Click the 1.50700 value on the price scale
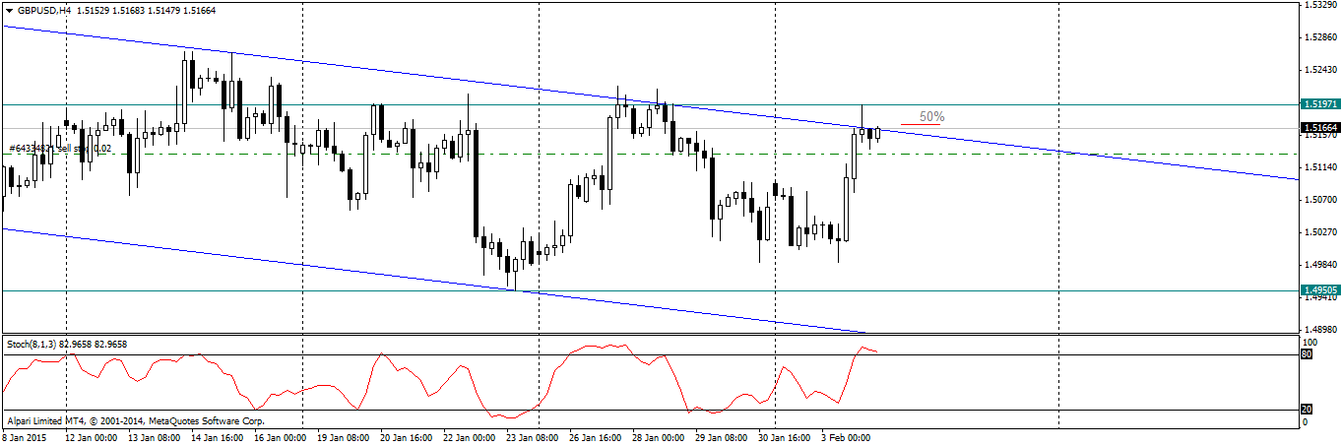The image size is (1341, 446). pyautogui.click(x=1319, y=200)
